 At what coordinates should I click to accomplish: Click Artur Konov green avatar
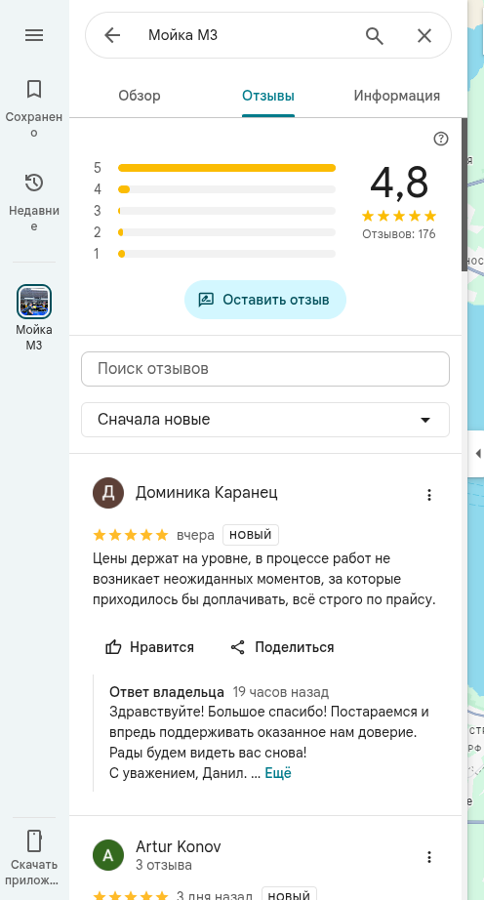click(x=107, y=855)
